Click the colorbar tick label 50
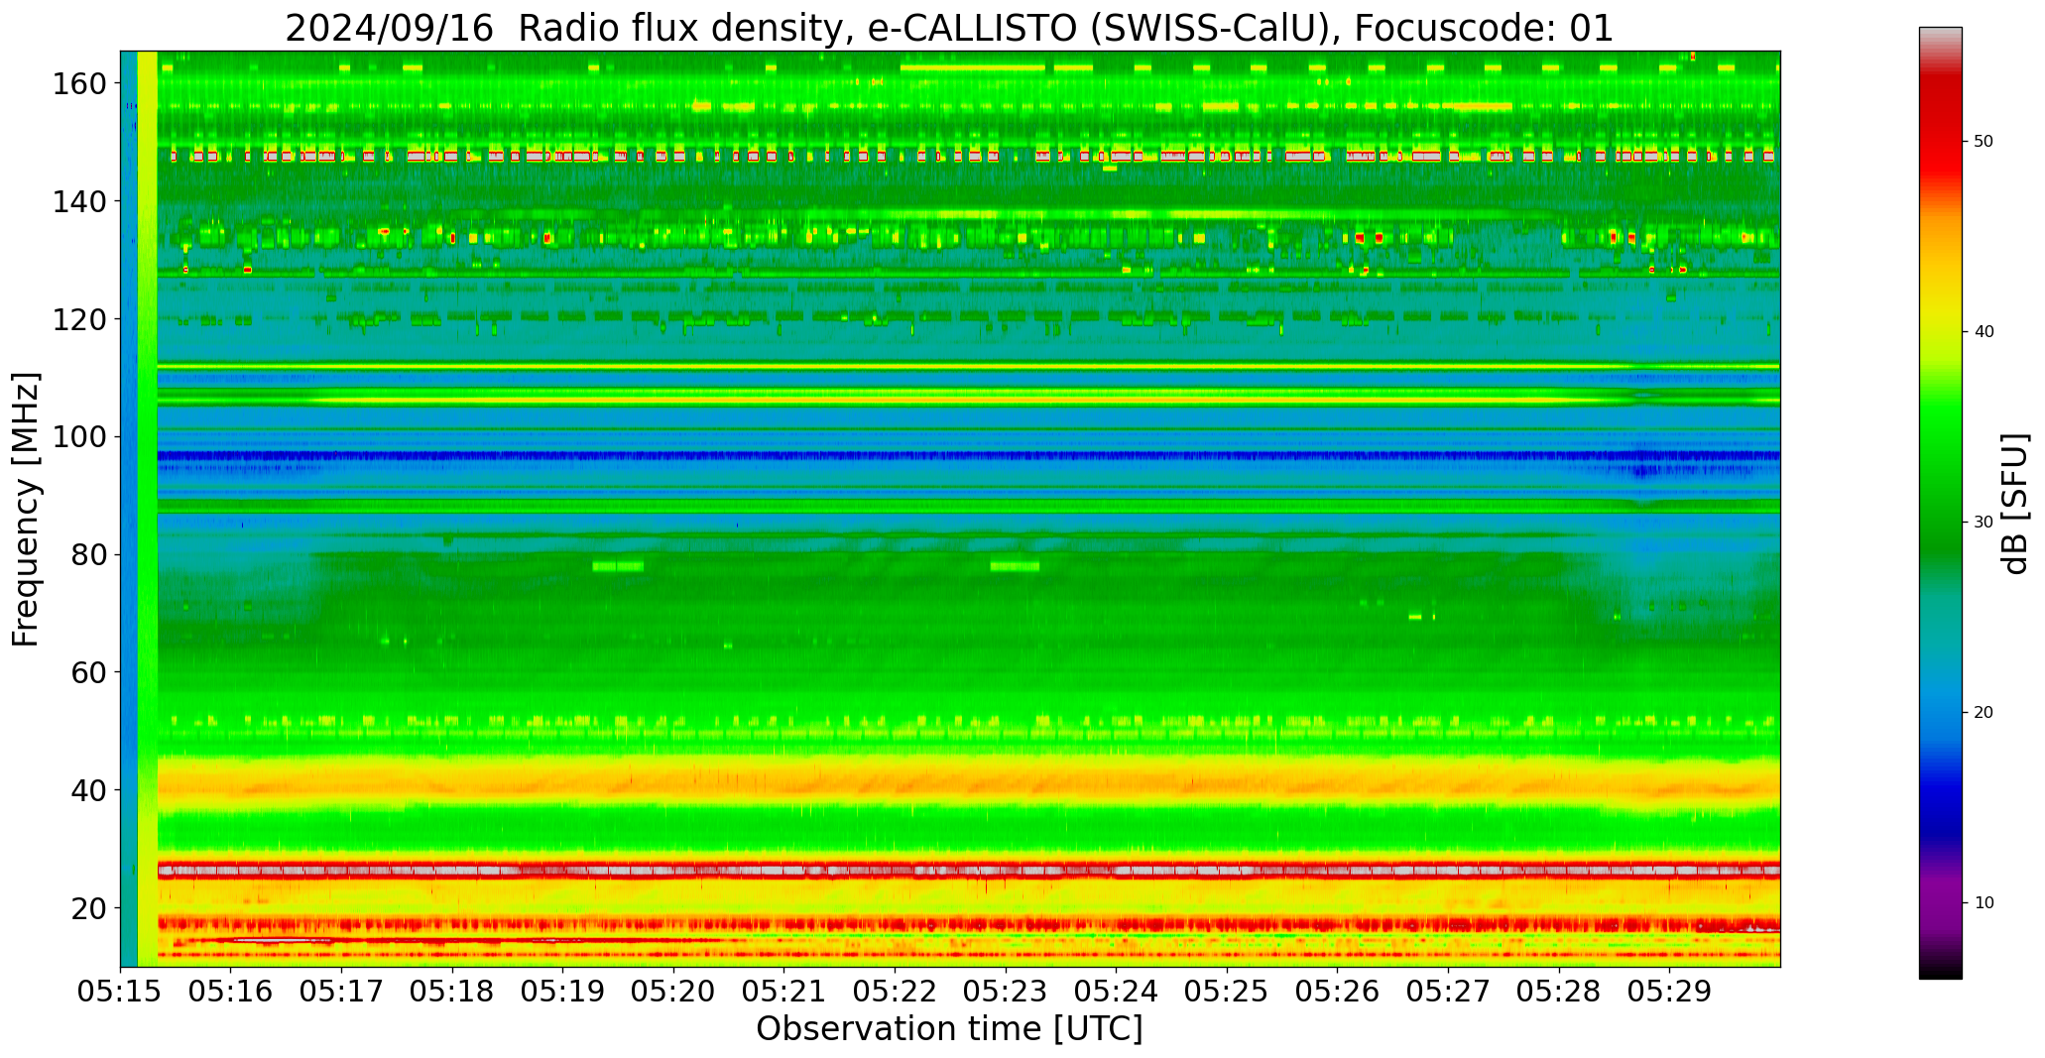This screenshot has width=2045, height=1058. [x=1984, y=142]
